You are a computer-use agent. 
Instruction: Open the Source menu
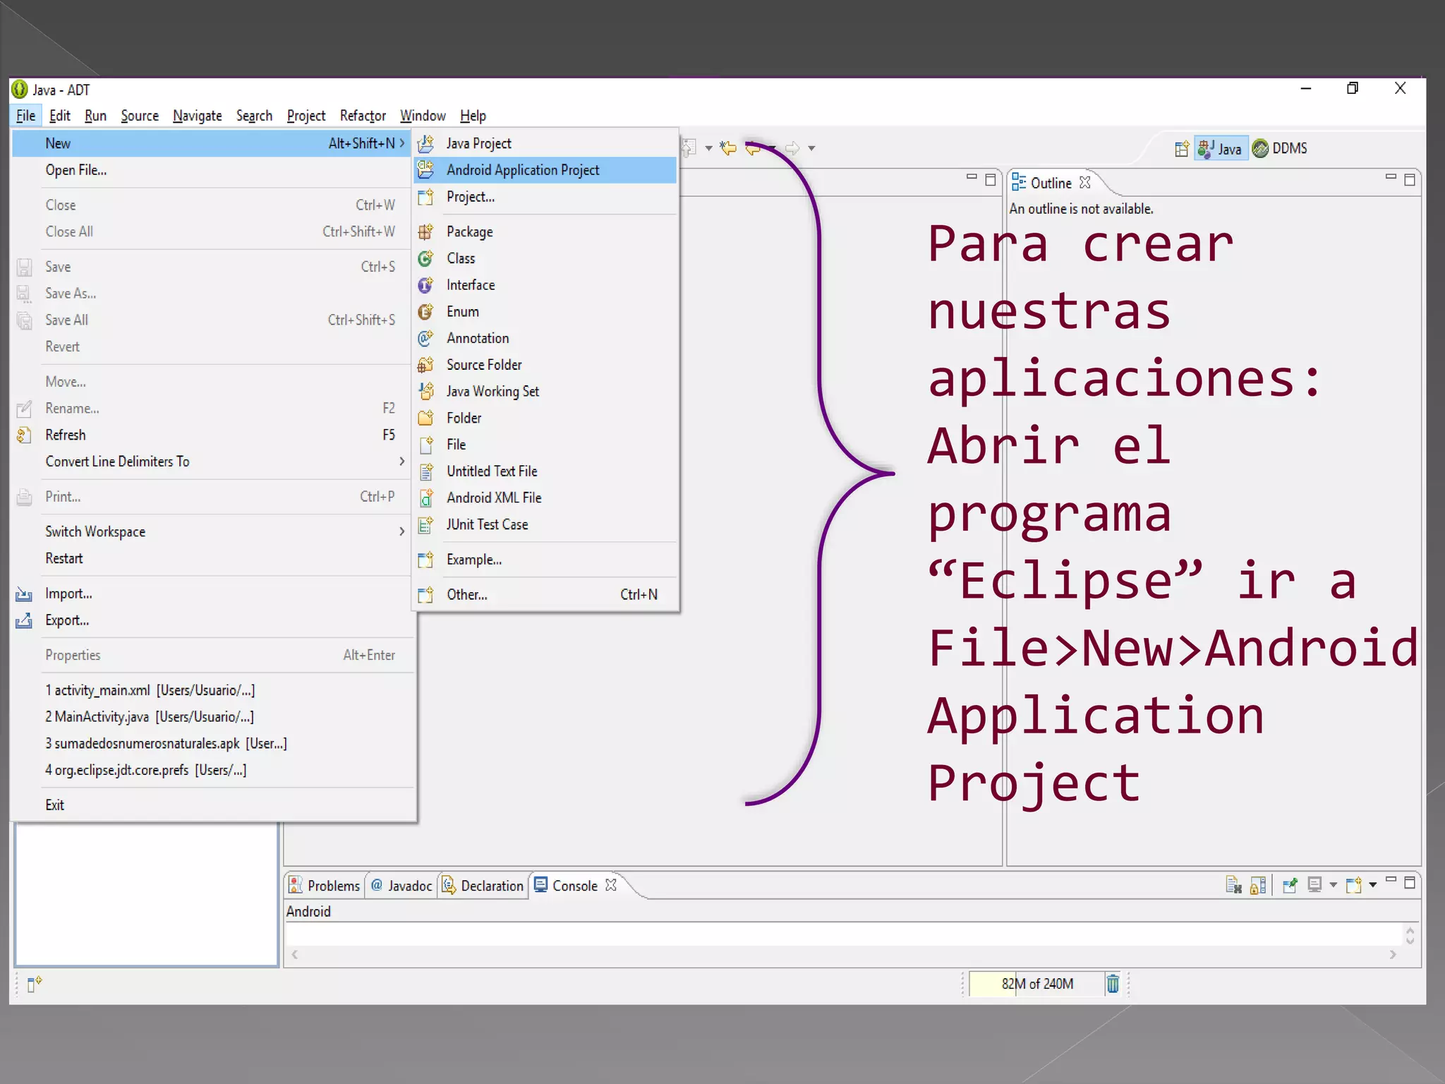[140, 116]
